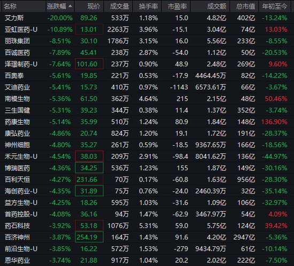Click the -1143 P/E value
Image resolution: width=294 pixels, height=266 pixels.
click(179, 87)
